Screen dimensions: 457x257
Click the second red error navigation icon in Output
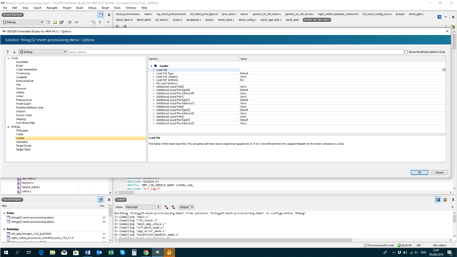173,207
